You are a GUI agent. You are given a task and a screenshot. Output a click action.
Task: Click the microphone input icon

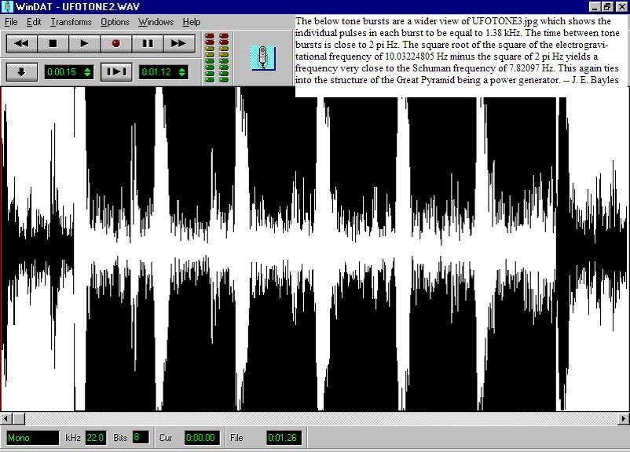pyautogui.click(x=263, y=57)
